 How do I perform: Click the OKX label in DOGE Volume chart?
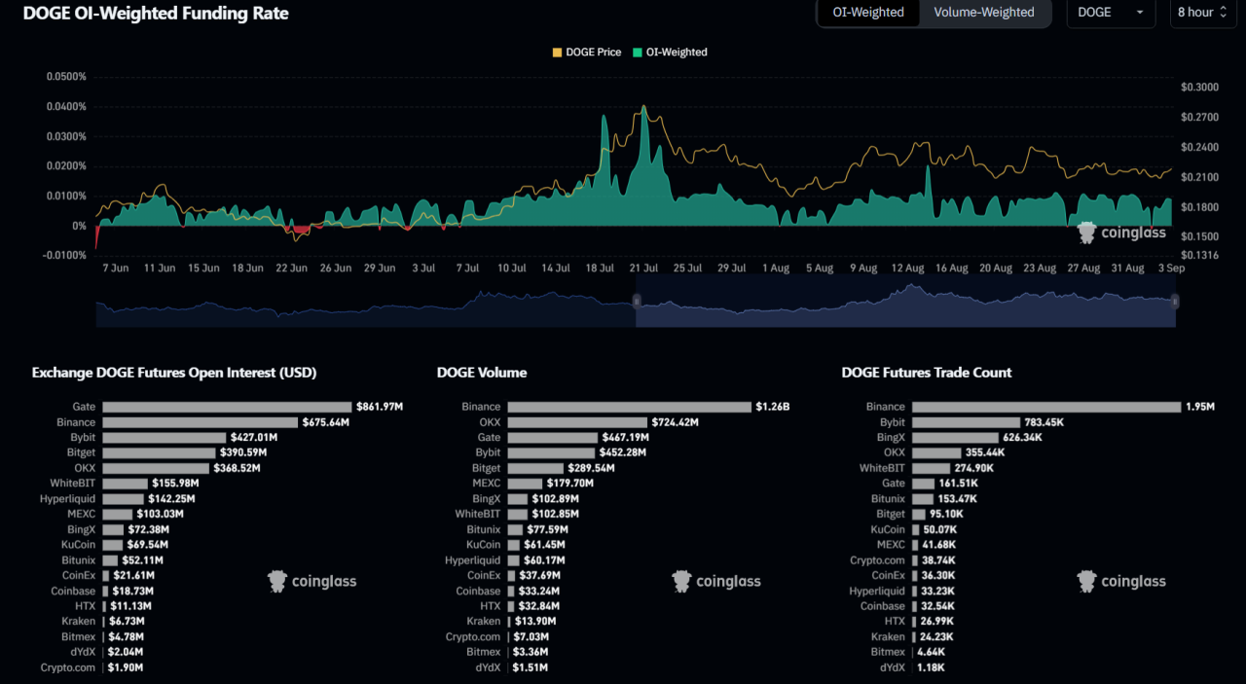[490, 422]
